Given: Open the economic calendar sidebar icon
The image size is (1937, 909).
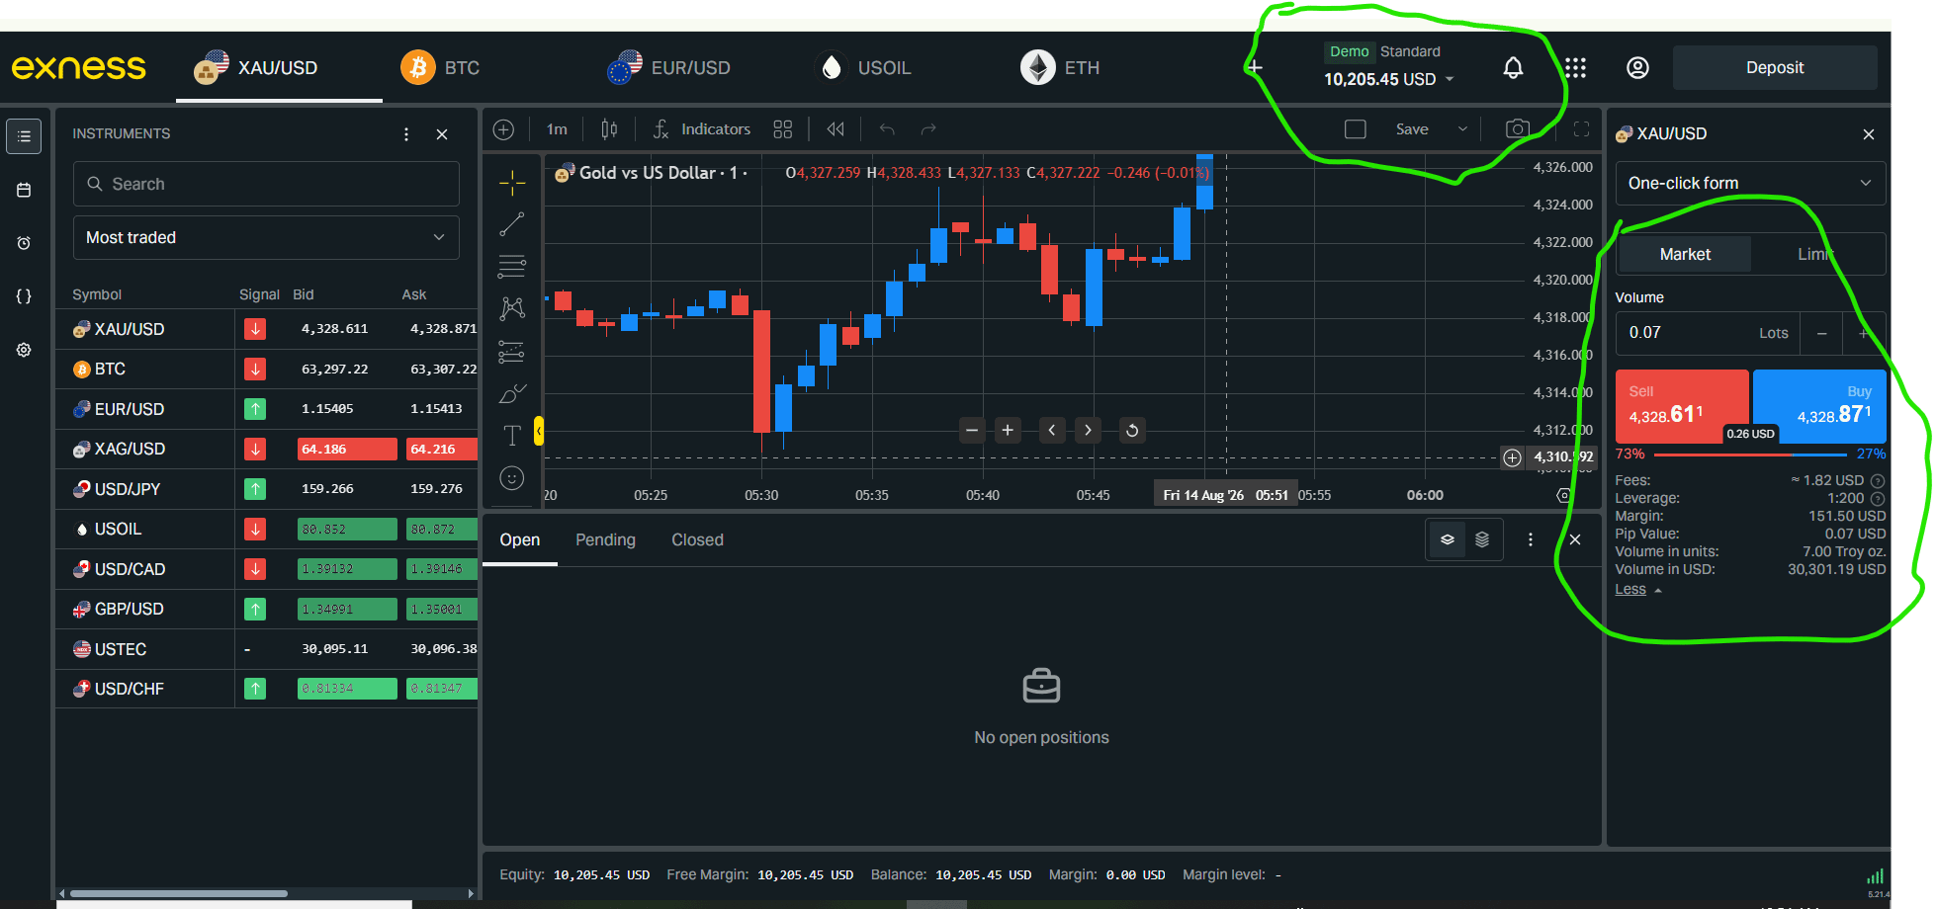Looking at the screenshot, I should (x=24, y=190).
